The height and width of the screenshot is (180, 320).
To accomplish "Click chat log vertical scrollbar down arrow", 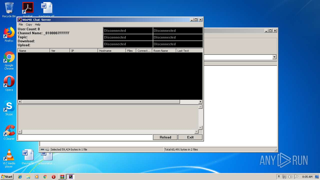I will [x=200, y=128].
